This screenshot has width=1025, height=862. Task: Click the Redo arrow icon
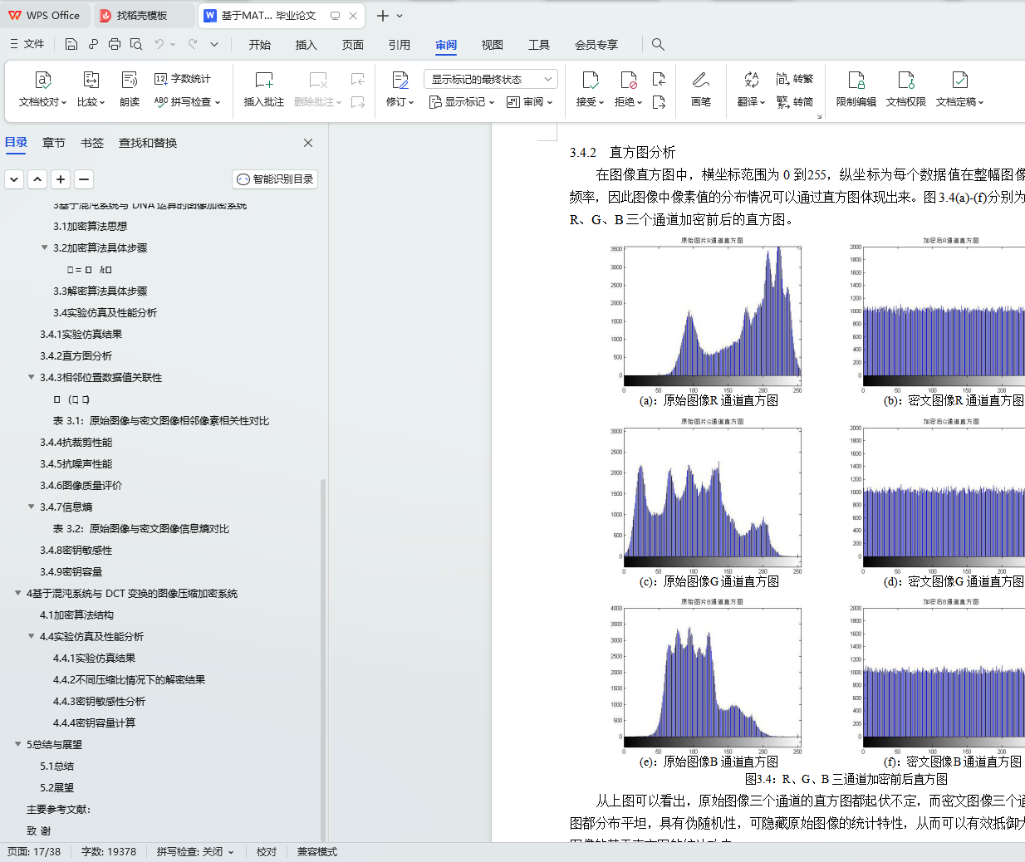click(x=193, y=44)
